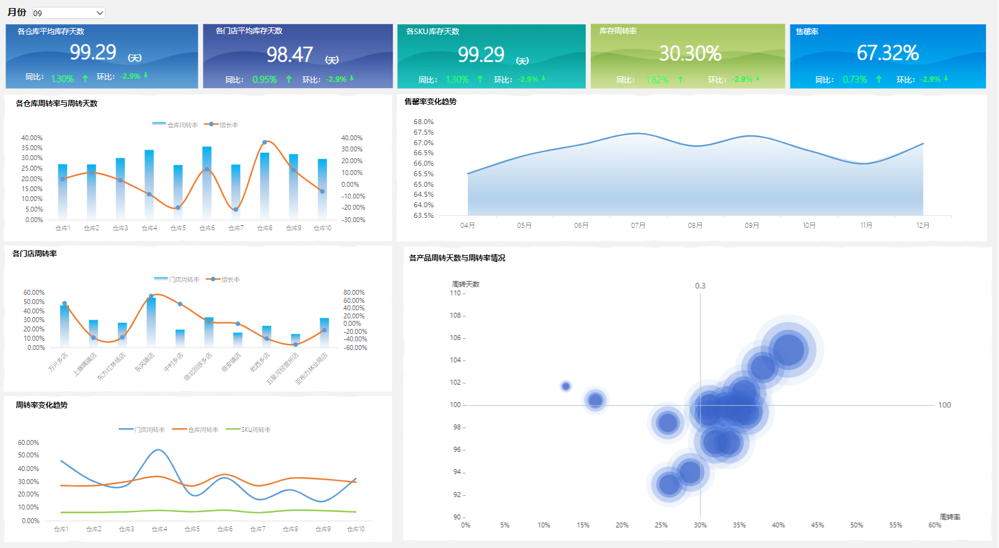Toggle 门店周转率 legend in 各门店周转率 chart
The image size is (999, 548).
click(x=177, y=279)
